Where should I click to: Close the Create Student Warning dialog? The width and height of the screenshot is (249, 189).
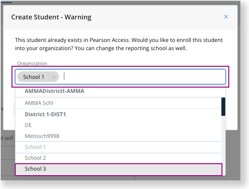226,17
